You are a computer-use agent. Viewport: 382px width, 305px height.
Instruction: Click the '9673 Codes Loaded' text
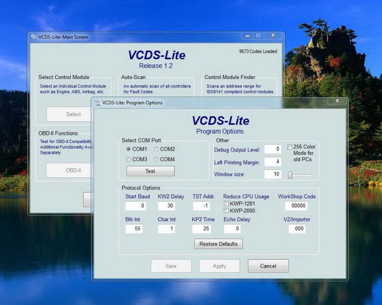pos(258,51)
